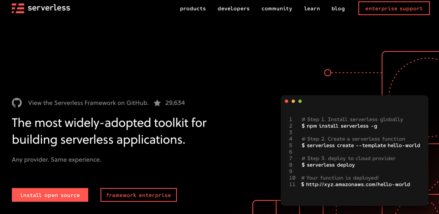Click '# Step 3. deploy to cloud provider' comment
Screen dimensions: 439x214
pos(349,158)
